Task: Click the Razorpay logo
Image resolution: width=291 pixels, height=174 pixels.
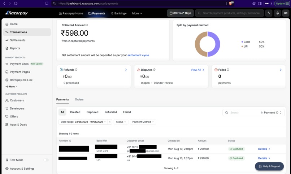Action: coord(17,13)
